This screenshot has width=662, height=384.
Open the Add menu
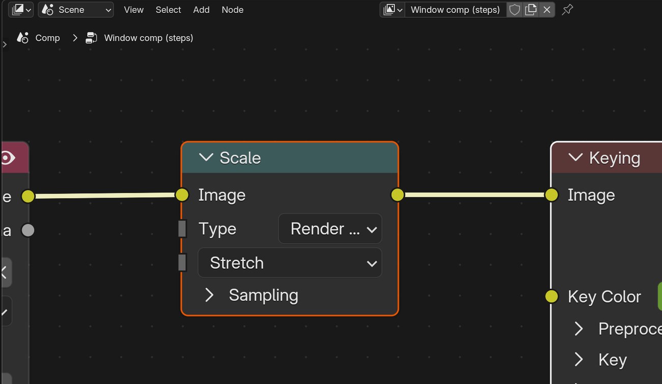201,10
